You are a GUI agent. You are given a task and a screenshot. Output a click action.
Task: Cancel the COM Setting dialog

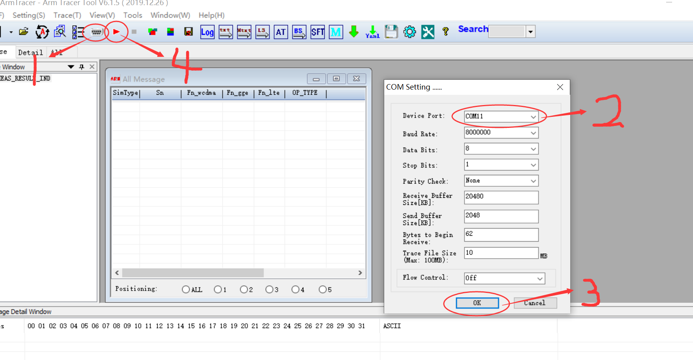pos(535,303)
